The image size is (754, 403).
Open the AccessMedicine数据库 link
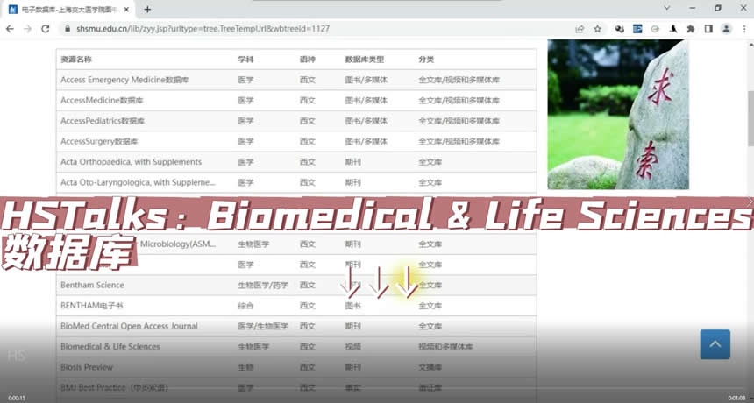102,101
